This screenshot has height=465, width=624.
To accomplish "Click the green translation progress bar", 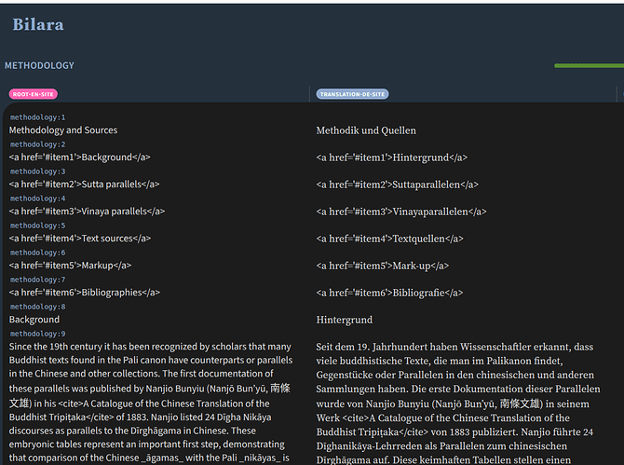I will (589, 65).
